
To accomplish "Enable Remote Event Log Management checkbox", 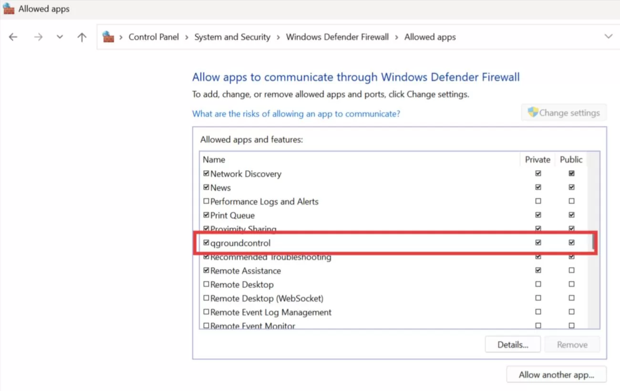I will [206, 312].
